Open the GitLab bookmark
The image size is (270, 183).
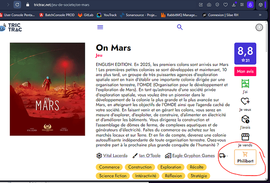tap(89, 15)
